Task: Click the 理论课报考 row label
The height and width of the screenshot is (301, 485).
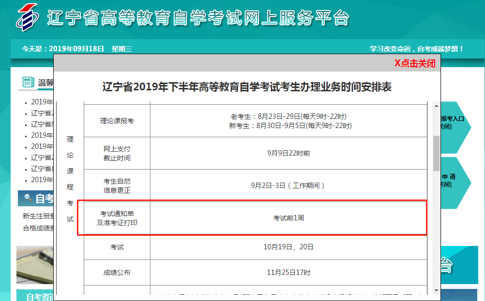Action: 117,121
